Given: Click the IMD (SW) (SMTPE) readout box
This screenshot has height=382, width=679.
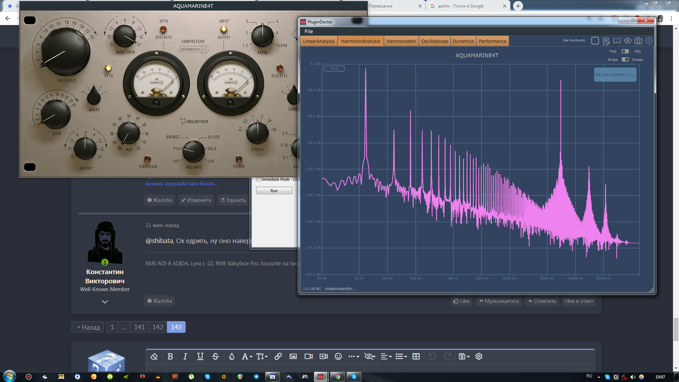Looking at the screenshot, I should pos(615,75).
